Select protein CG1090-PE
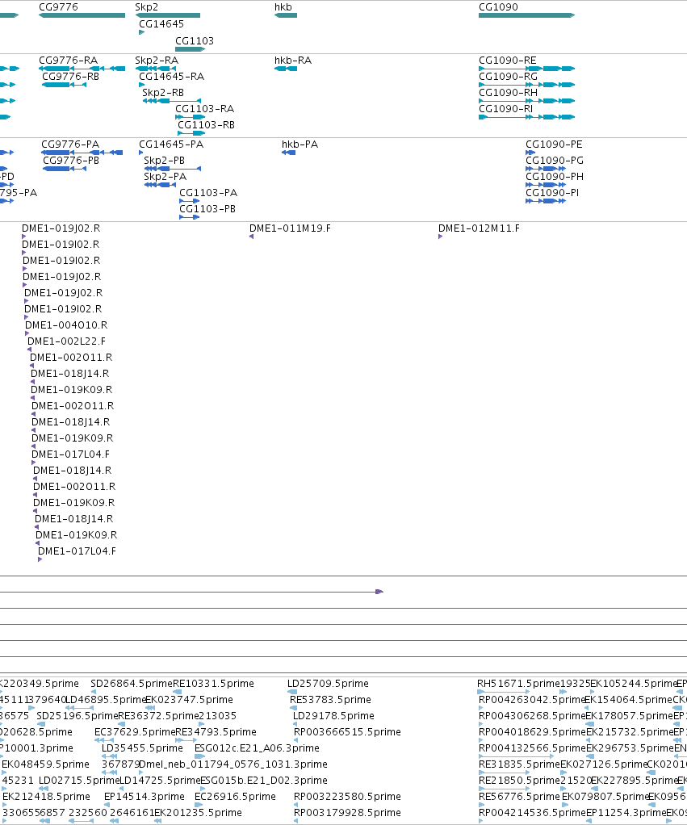 pyautogui.click(x=554, y=144)
